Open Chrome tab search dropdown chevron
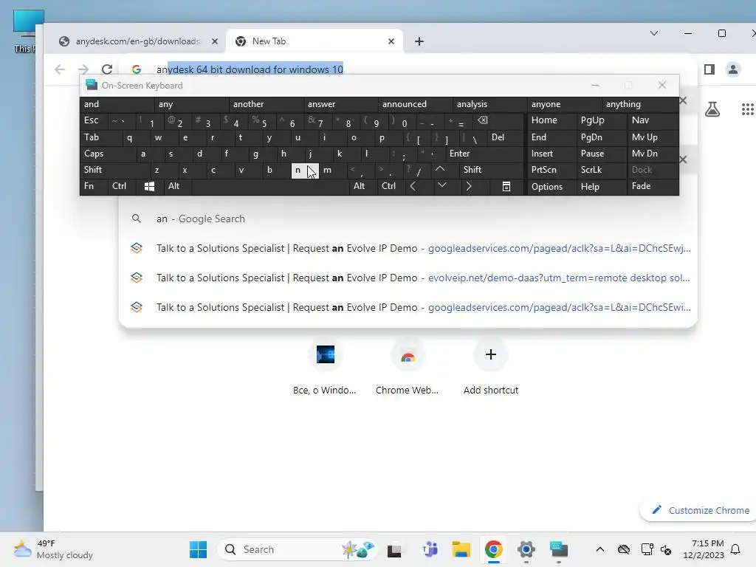Screen dimensions: 756x567 click(654, 33)
